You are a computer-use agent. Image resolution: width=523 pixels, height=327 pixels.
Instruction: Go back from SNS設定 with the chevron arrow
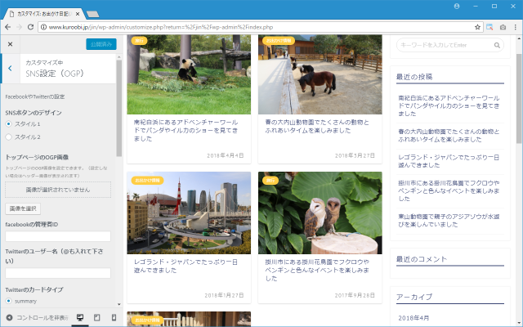tap(11, 69)
